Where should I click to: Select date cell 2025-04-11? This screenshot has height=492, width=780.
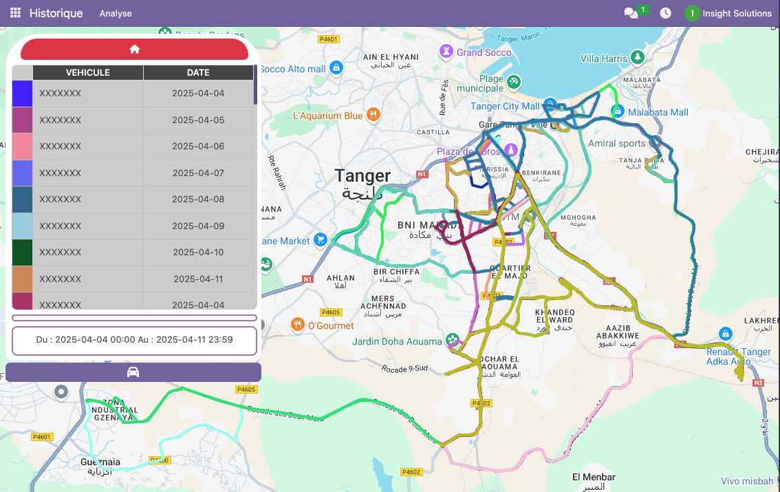pyautogui.click(x=198, y=279)
